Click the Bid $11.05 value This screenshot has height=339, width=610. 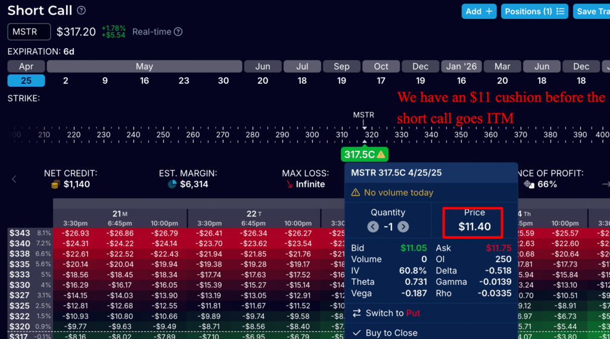coord(413,248)
